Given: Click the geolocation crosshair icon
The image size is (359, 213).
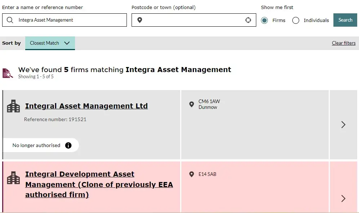Looking at the screenshot, I should (248, 20).
